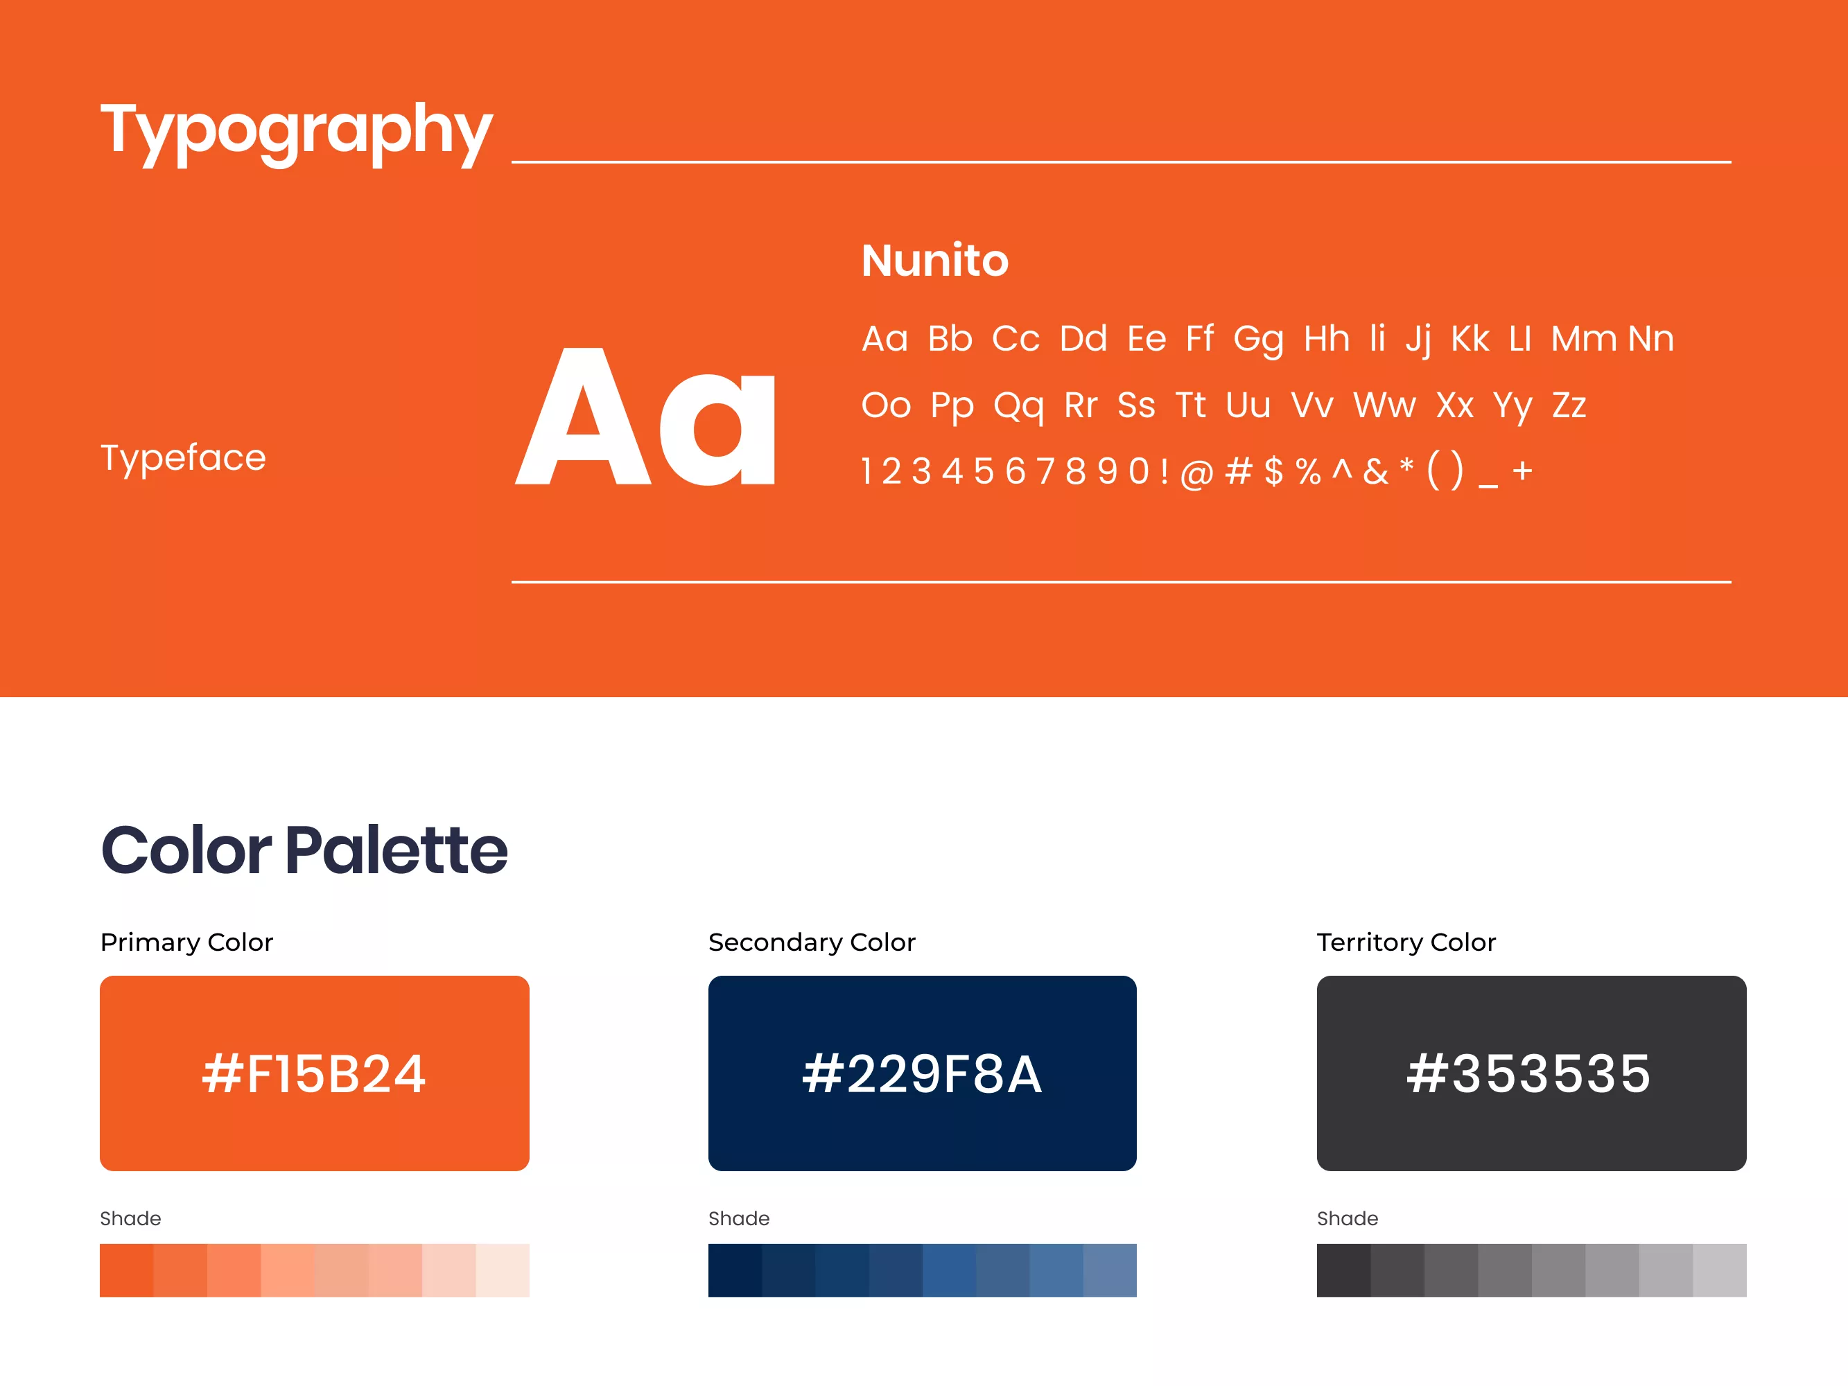Click the large Aa type specimen
The height and width of the screenshot is (1386, 1848).
(646, 418)
